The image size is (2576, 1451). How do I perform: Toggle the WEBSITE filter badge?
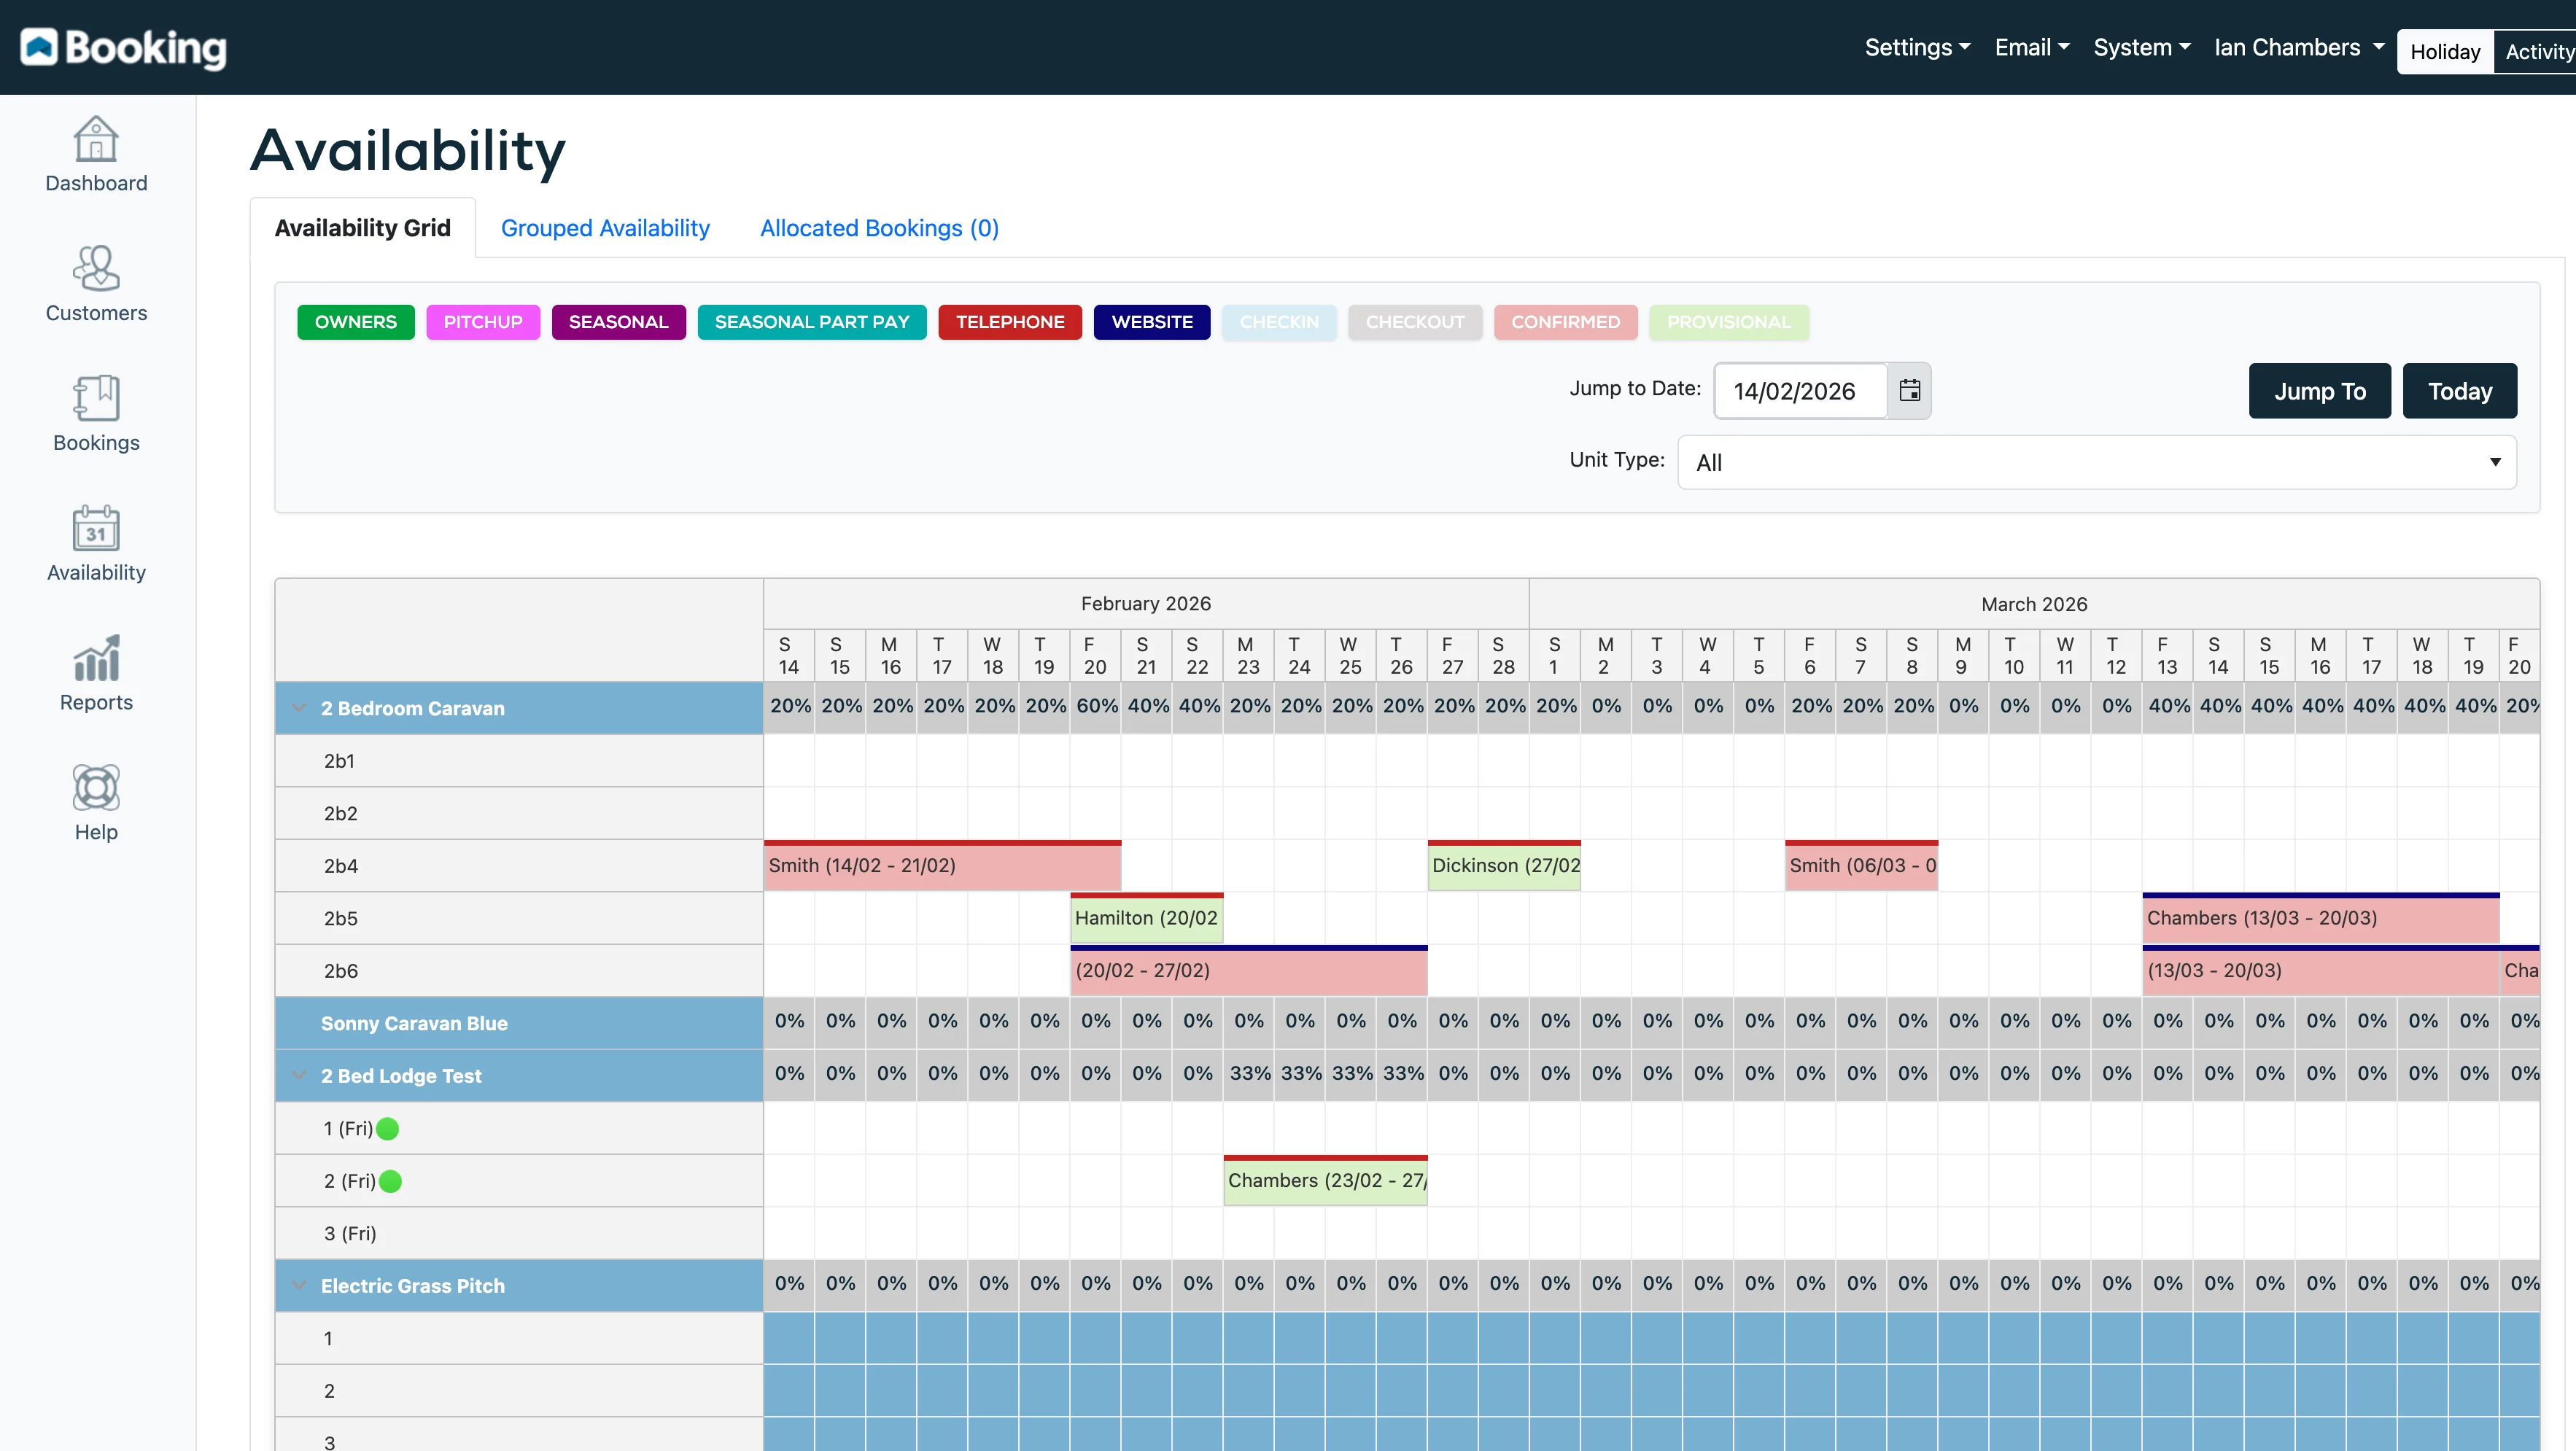pos(1152,322)
